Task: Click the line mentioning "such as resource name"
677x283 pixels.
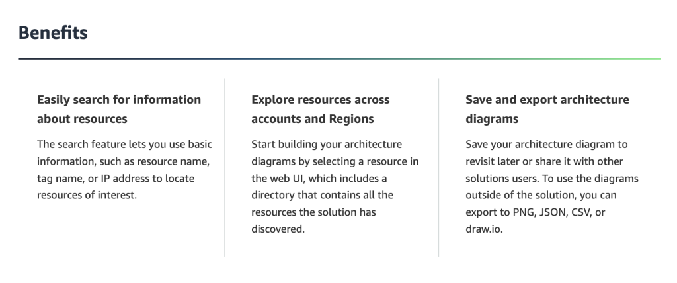Action: (124, 161)
